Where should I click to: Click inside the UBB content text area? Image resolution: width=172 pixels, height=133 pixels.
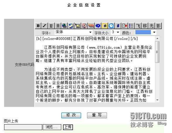95,69
